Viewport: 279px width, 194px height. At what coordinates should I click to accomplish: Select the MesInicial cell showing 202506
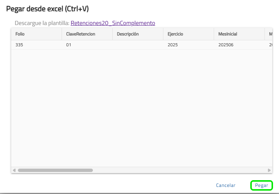tap(239, 45)
